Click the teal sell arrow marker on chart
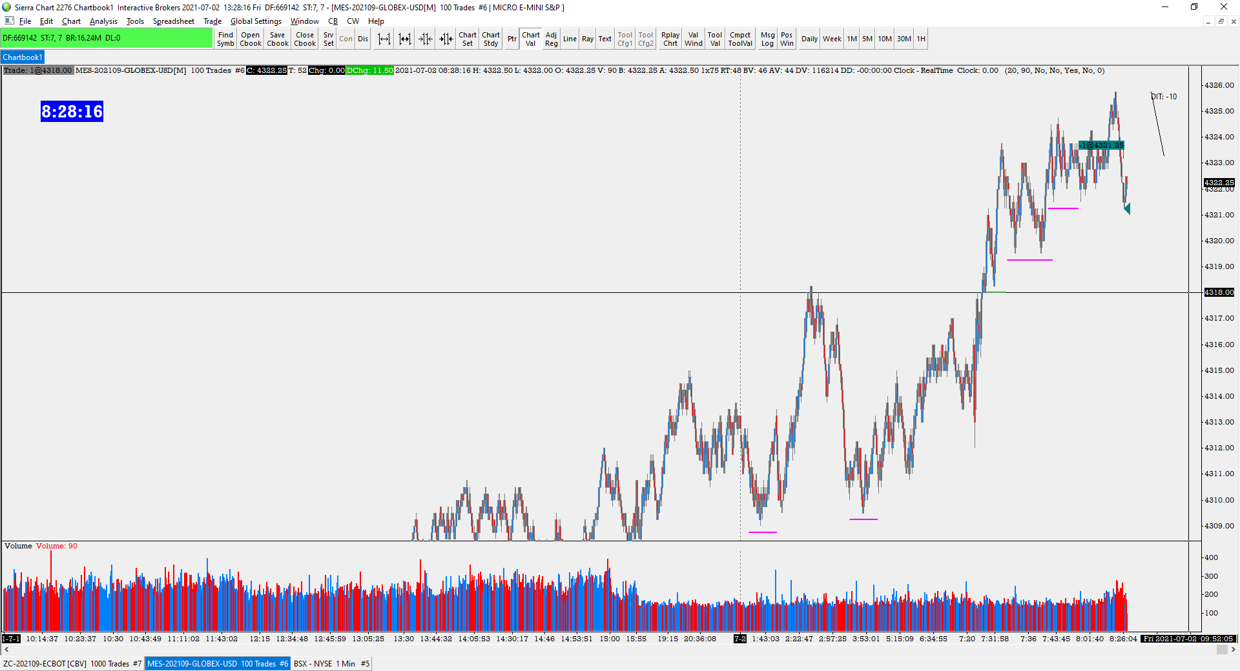 pyautogui.click(x=1127, y=208)
